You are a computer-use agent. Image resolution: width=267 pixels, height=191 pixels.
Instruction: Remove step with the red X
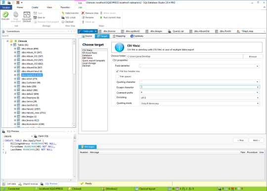pos(90,13)
